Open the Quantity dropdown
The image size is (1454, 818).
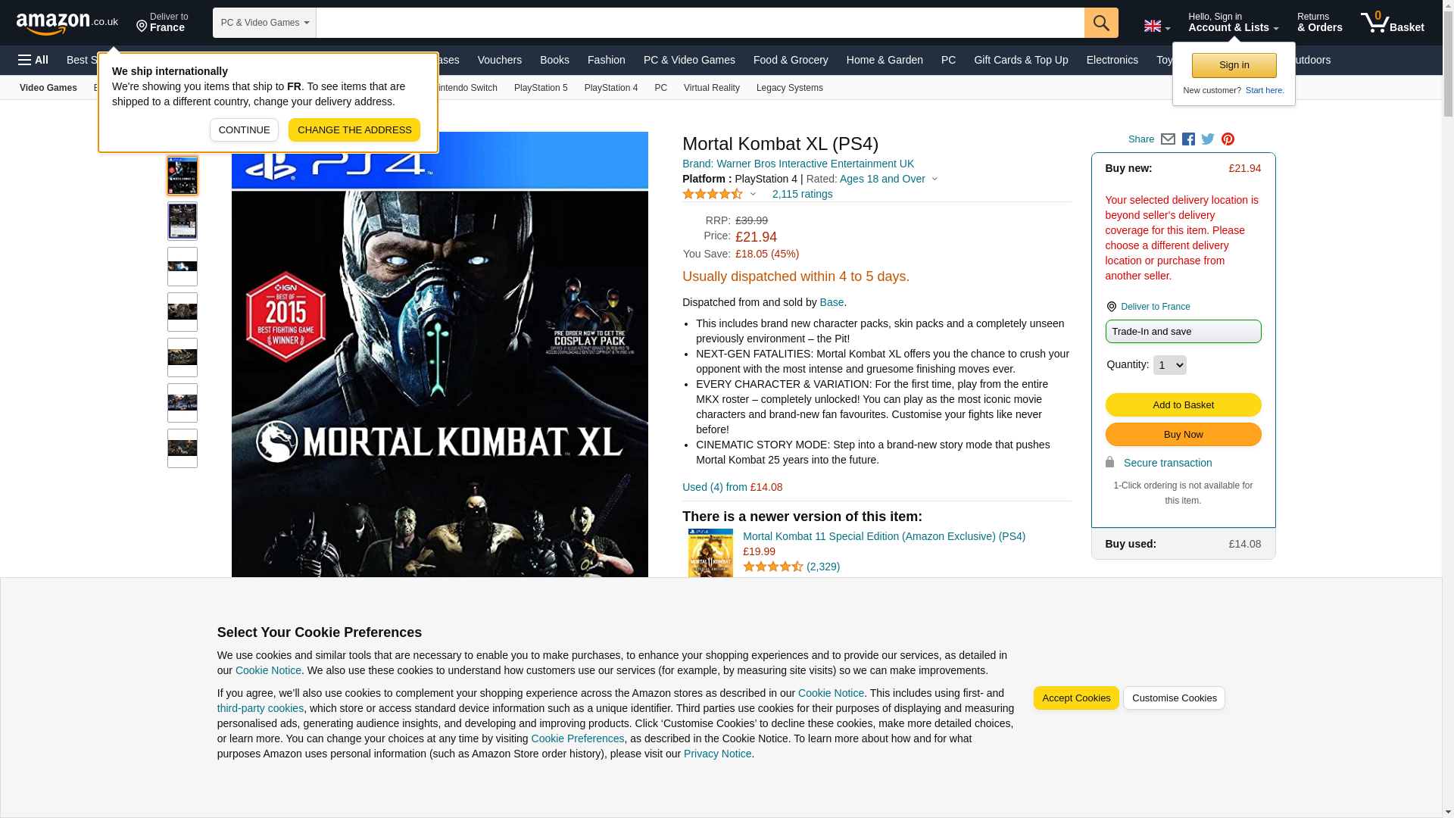point(1169,365)
